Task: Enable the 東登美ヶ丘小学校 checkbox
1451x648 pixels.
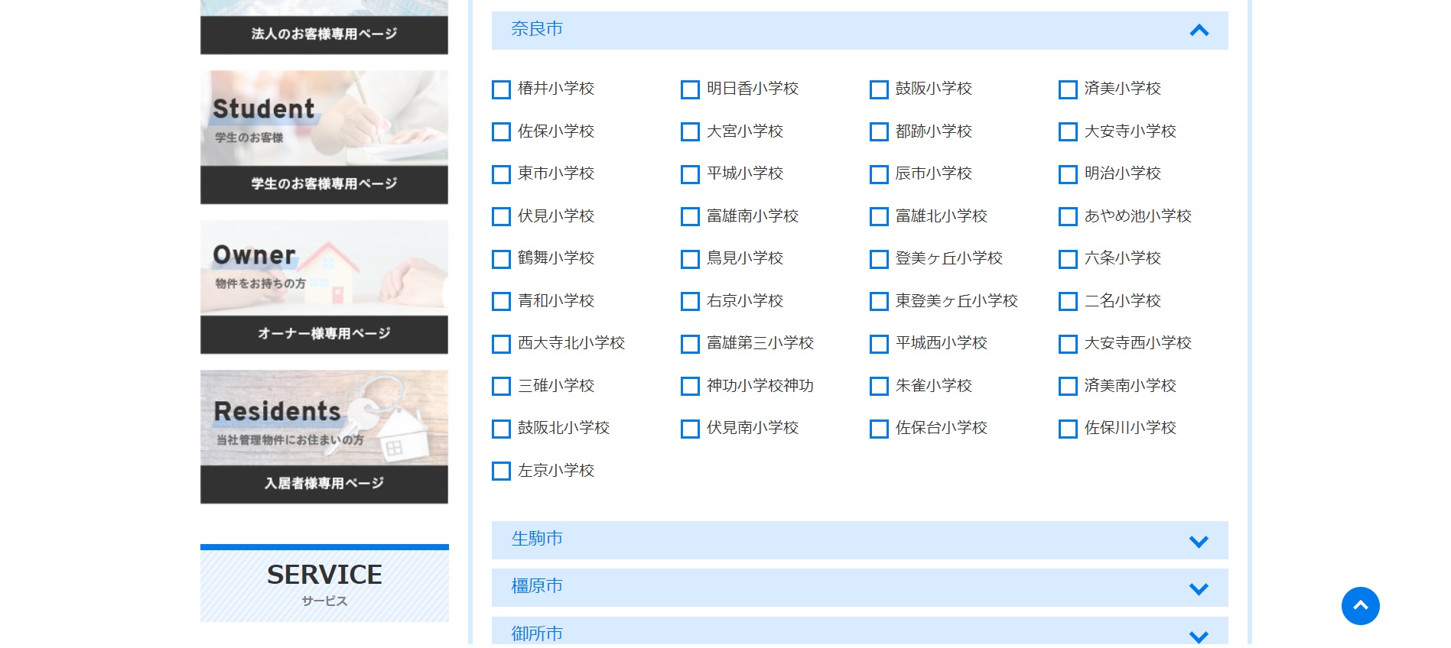Action: (x=879, y=302)
